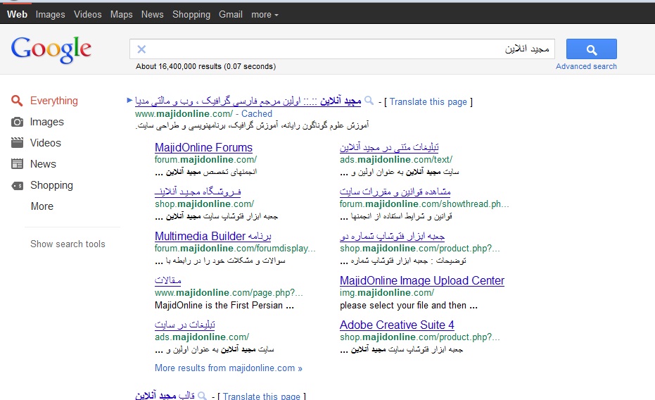Open Adobe Creative Suite 4 link
The width and height of the screenshot is (655, 400).
point(397,325)
